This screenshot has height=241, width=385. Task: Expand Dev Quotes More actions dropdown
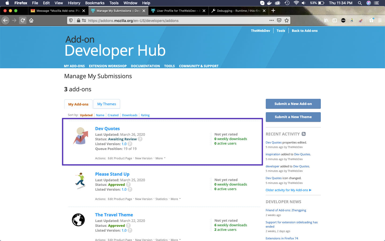[x=160, y=158]
